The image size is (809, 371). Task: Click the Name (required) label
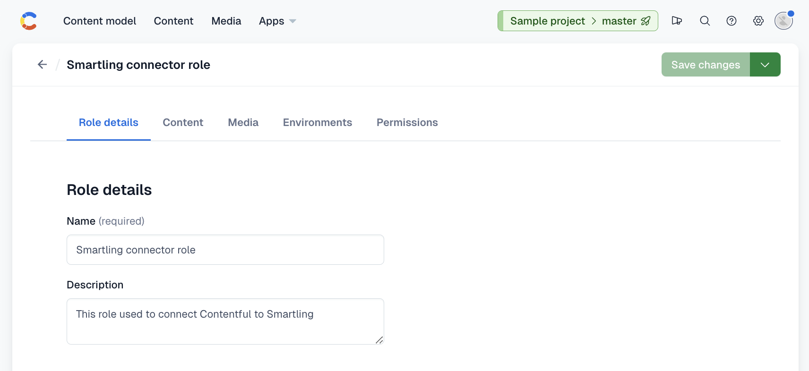[x=105, y=221]
